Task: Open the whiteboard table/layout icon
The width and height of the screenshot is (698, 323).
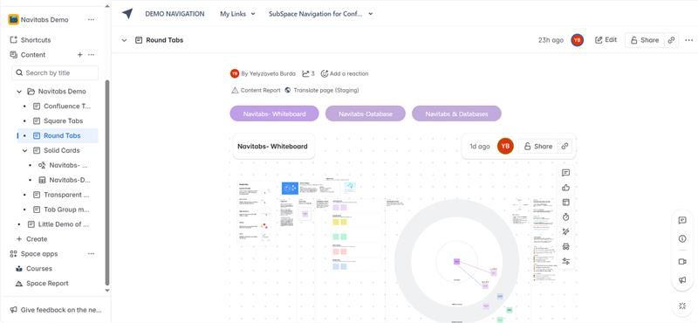Action: (x=565, y=203)
